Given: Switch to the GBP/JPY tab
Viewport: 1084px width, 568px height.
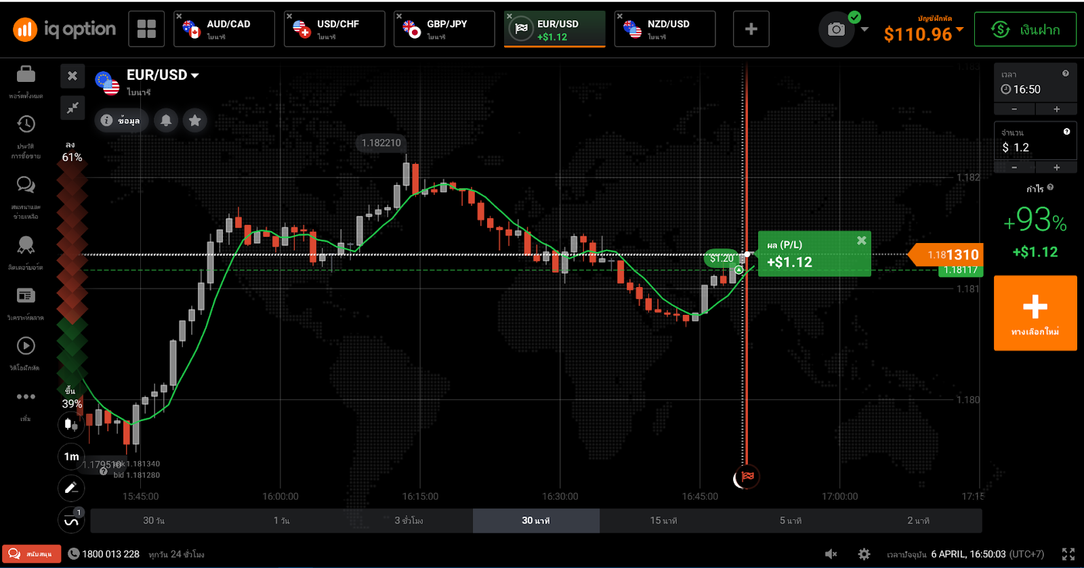Looking at the screenshot, I should 444,29.
